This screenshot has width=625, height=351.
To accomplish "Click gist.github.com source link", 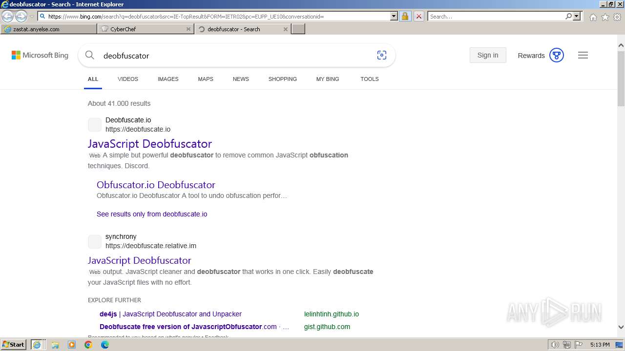I will (x=327, y=327).
